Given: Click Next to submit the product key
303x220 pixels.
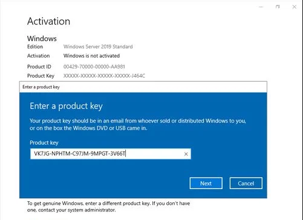Looking at the screenshot, I should click(x=206, y=183).
